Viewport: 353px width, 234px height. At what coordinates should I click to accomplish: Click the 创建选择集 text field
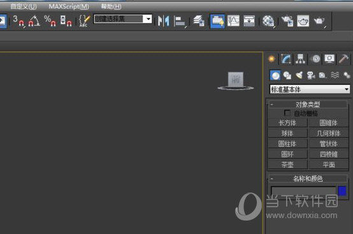point(119,18)
